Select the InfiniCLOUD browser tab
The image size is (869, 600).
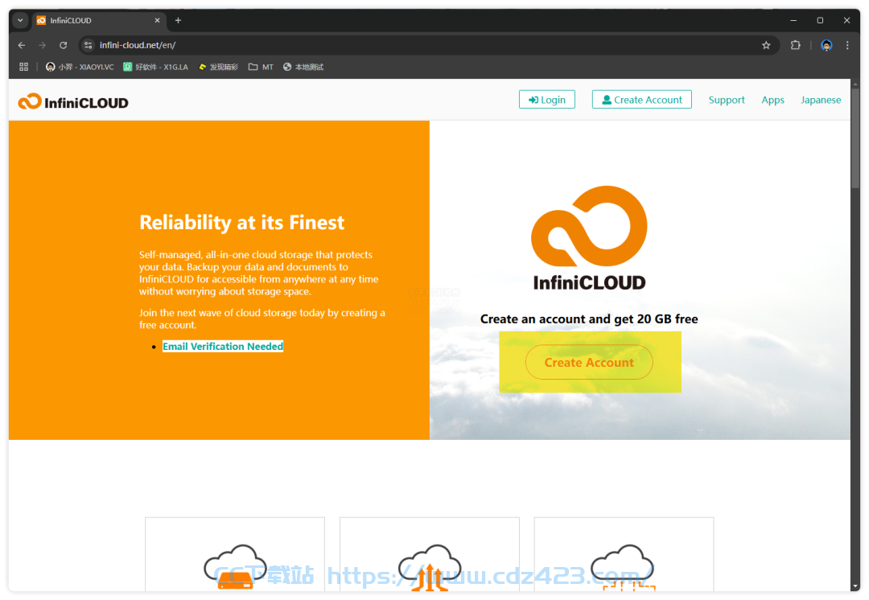click(x=99, y=20)
